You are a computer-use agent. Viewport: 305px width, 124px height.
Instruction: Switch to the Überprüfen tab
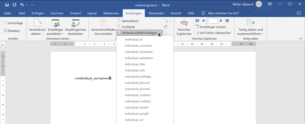click(x=156, y=13)
